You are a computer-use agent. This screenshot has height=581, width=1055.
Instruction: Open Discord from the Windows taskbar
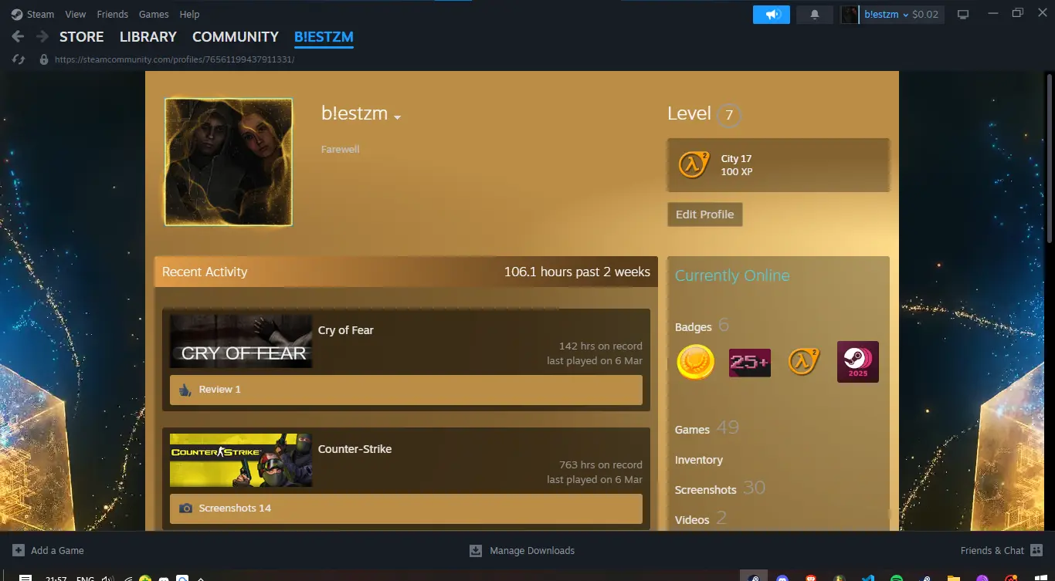click(x=782, y=578)
